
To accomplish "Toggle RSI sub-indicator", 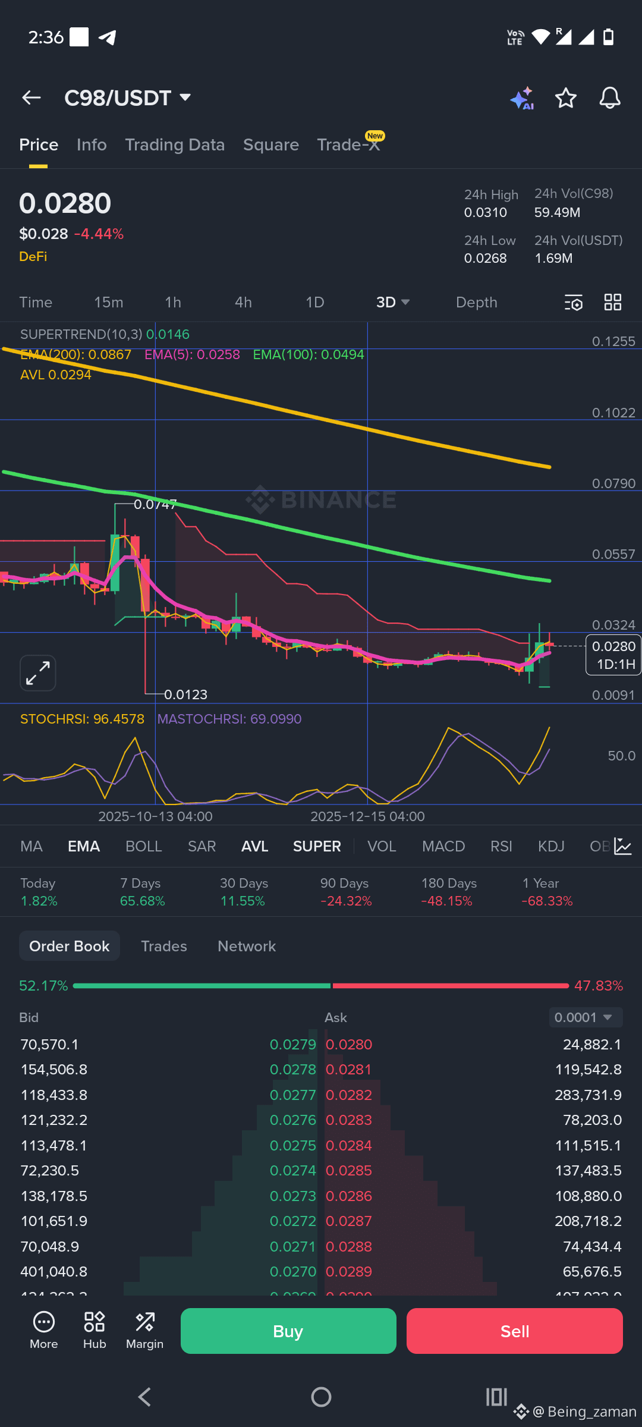I will (501, 846).
